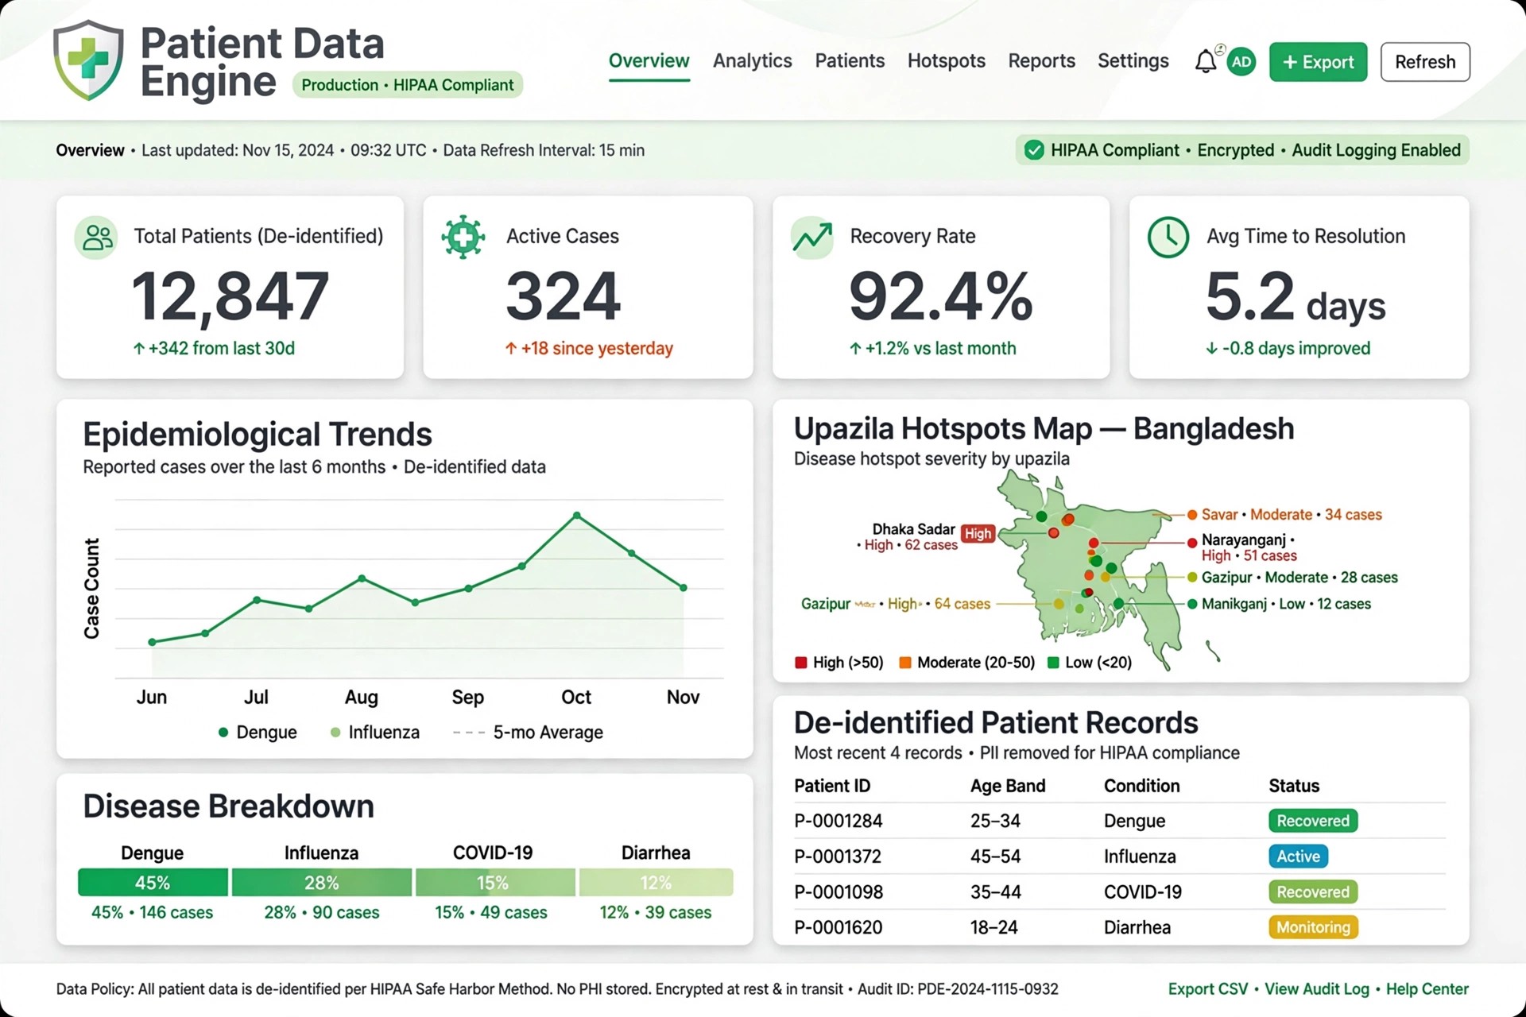
Task: Select the Oct peak data point
Action: (577, 516)
